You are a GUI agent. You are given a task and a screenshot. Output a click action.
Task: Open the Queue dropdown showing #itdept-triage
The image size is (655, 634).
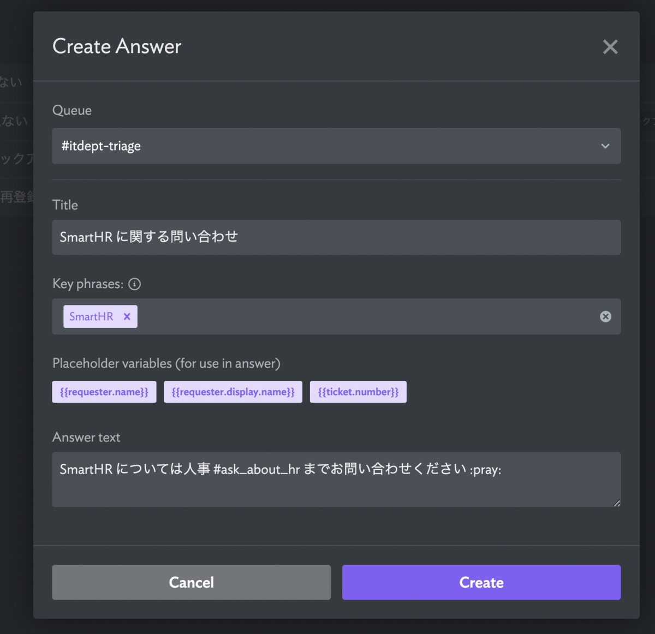pyautogui.click(x=336, y=146)
